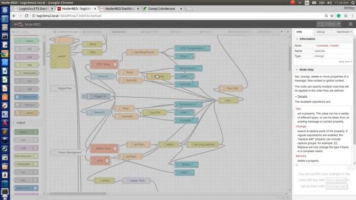Image resolution: width=356 pixels, height=200 pixels.
Task: Collapse the Node Help section
Action: click(x=296, y=69)
